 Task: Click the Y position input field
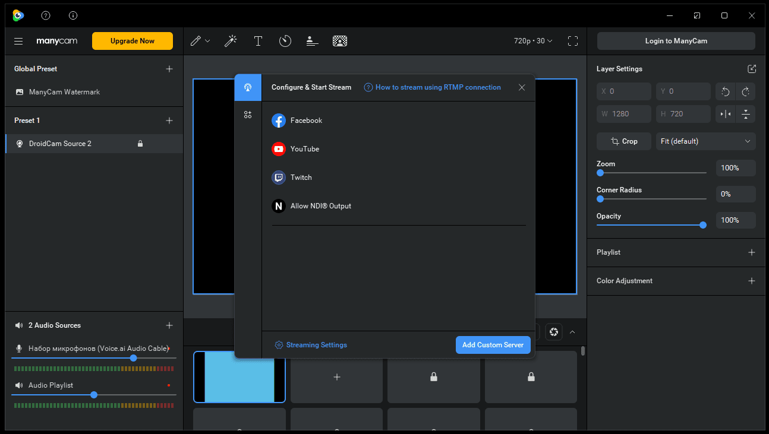683,91
